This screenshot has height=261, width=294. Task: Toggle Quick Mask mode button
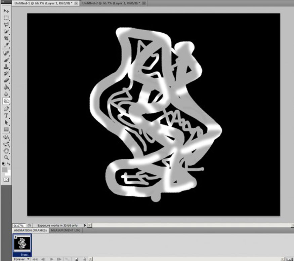[x=6, y=180]
